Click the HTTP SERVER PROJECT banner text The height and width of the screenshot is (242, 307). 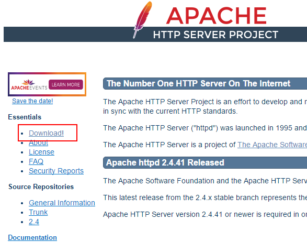pyautogui.click(x=215, y=35)
